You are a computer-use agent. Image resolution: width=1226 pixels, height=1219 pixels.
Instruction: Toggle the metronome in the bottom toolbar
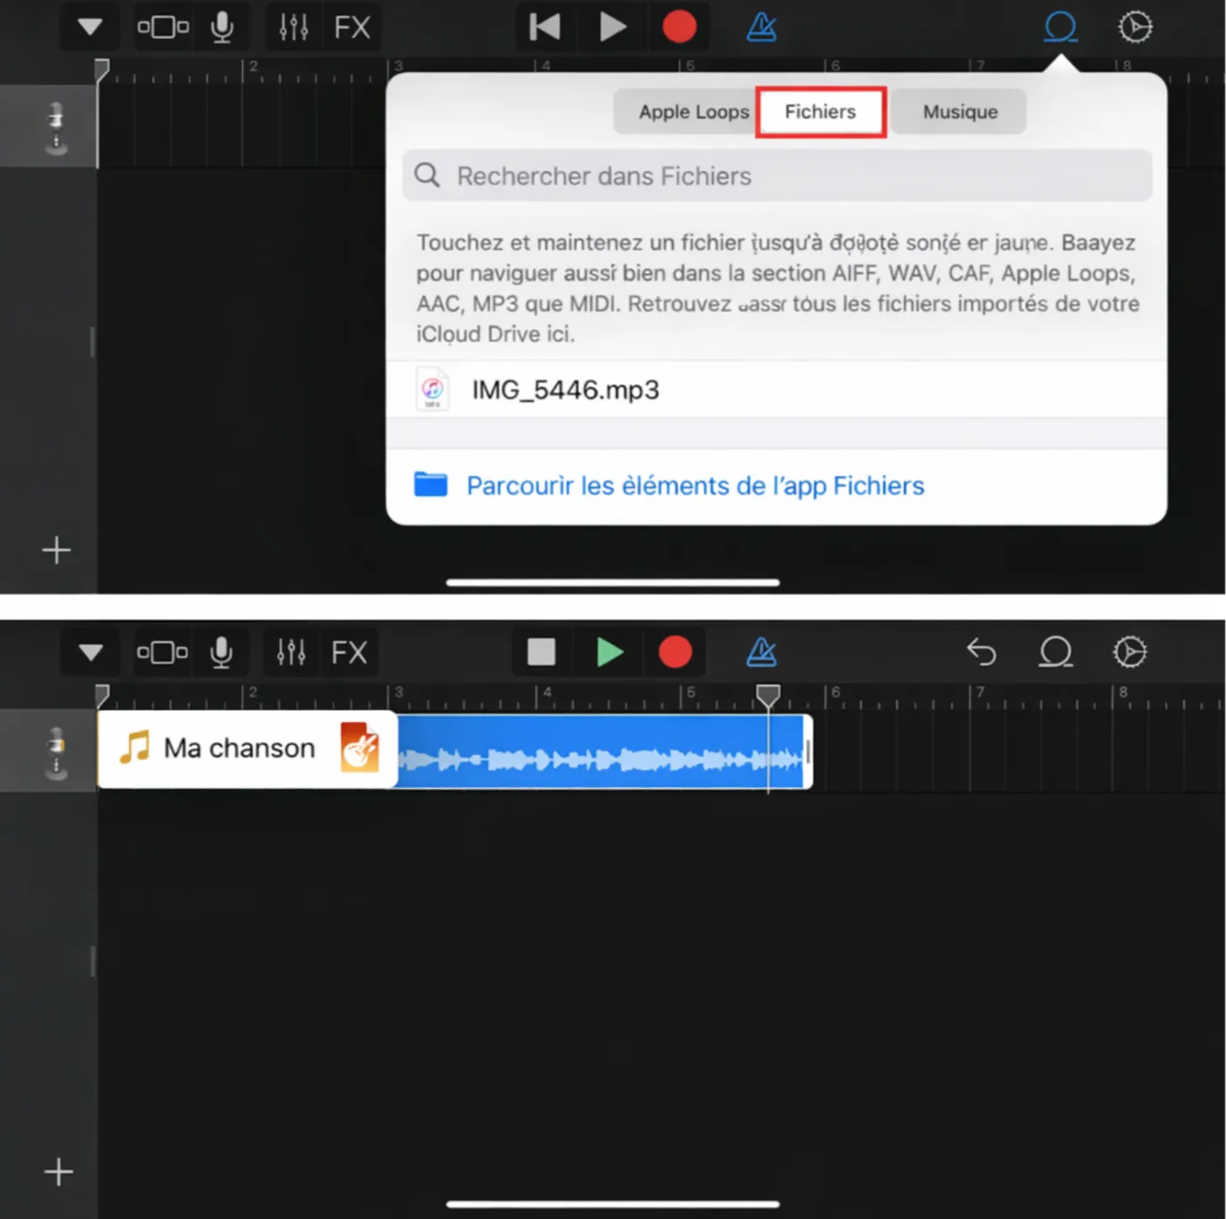coord(761,651)
